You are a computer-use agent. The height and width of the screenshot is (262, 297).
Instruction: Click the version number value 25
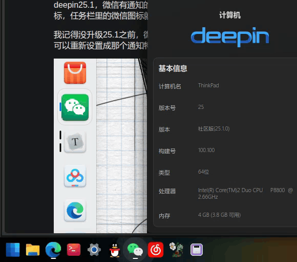(x=201, y=107)
